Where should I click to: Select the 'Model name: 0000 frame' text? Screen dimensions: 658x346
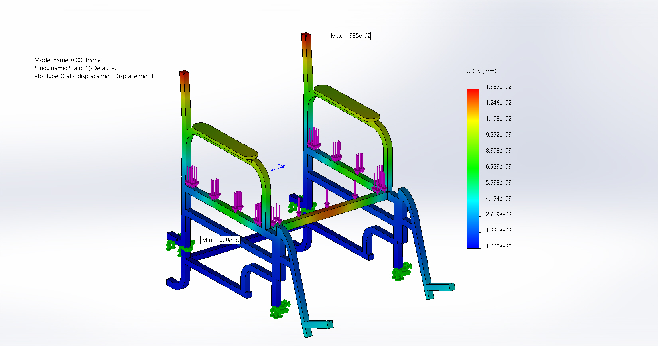(68, 60)
